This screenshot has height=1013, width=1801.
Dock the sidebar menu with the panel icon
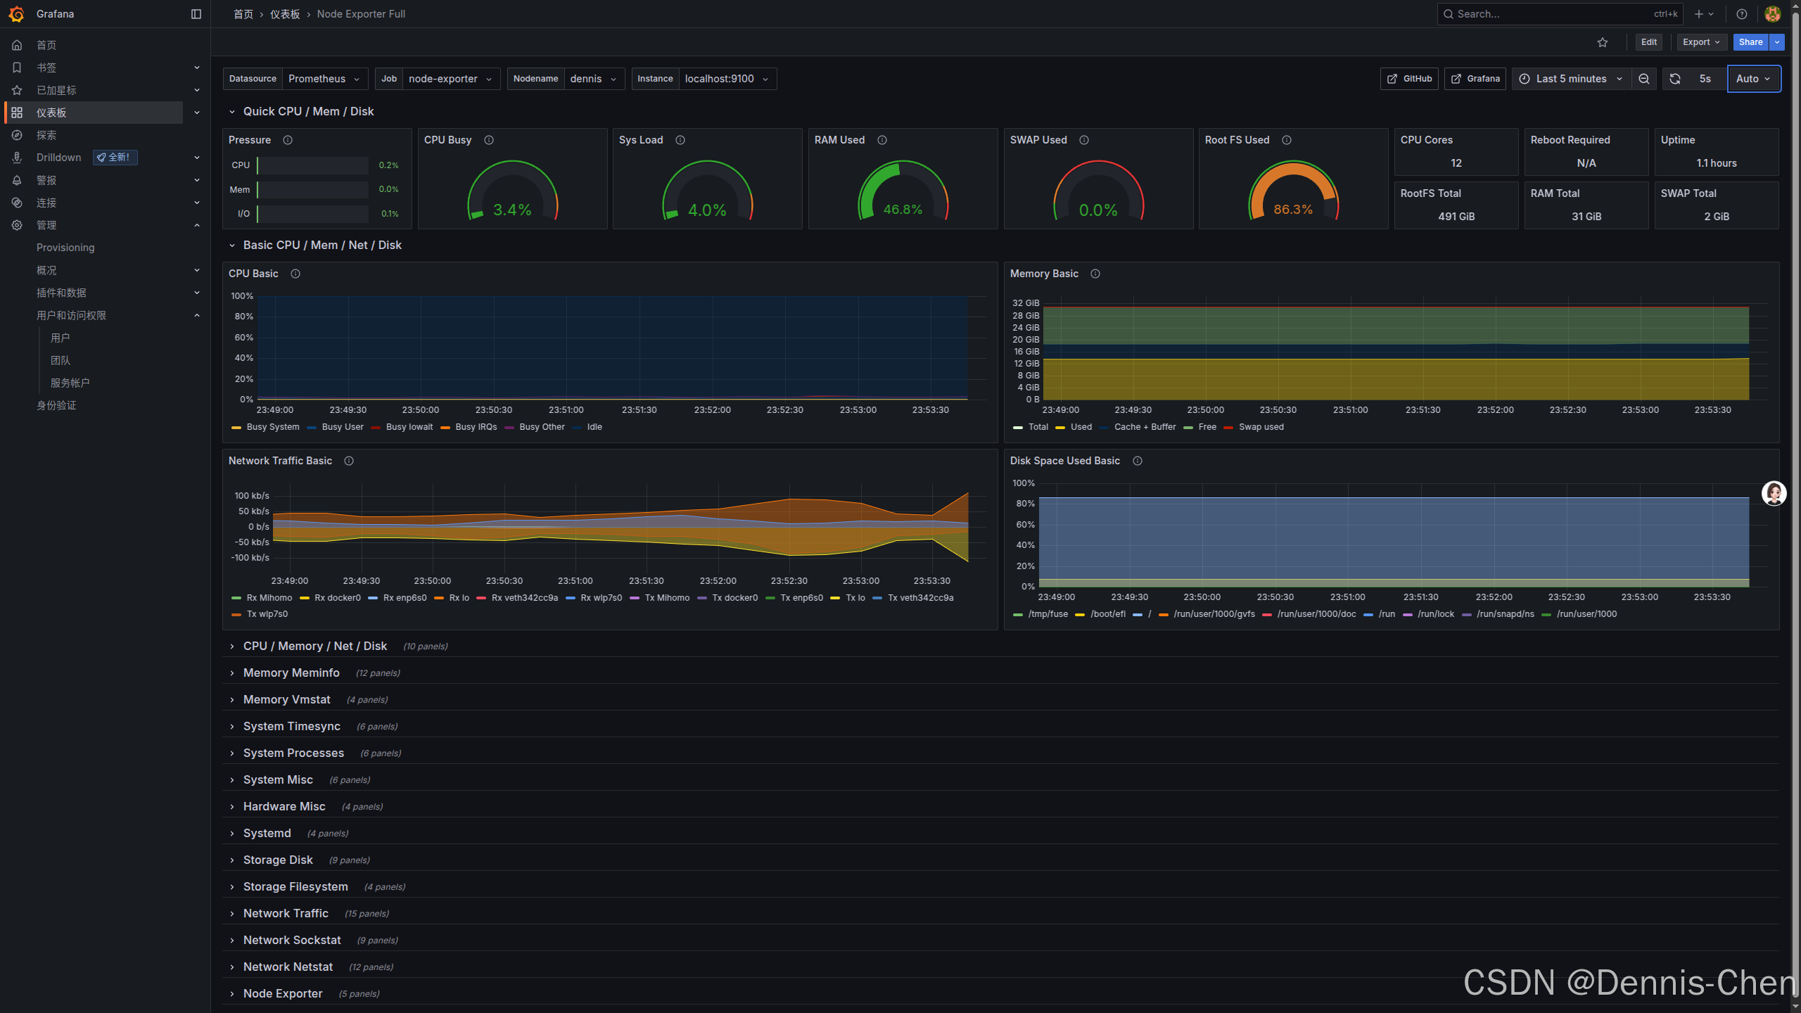pos(196,14)
